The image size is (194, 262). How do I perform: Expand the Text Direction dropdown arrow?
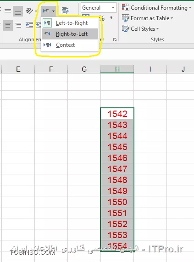point(53,11)
